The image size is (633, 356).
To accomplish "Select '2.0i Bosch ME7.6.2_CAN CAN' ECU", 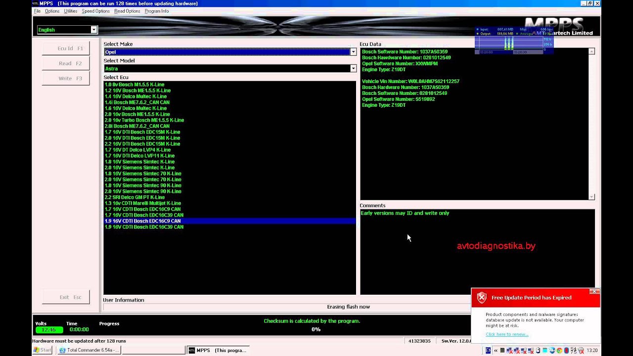I will pyautogui.click(x=137, y=126).
